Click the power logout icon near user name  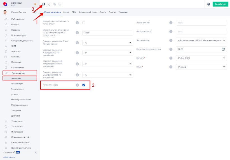(35, 12)
